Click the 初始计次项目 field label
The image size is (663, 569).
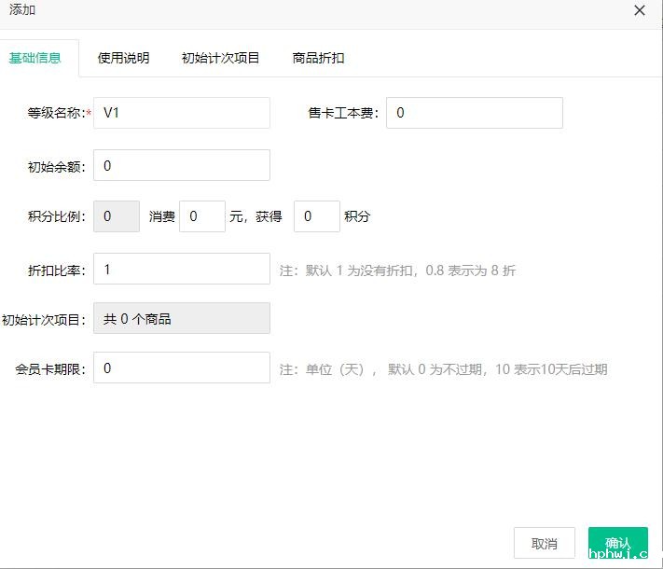tap(43, 320)
